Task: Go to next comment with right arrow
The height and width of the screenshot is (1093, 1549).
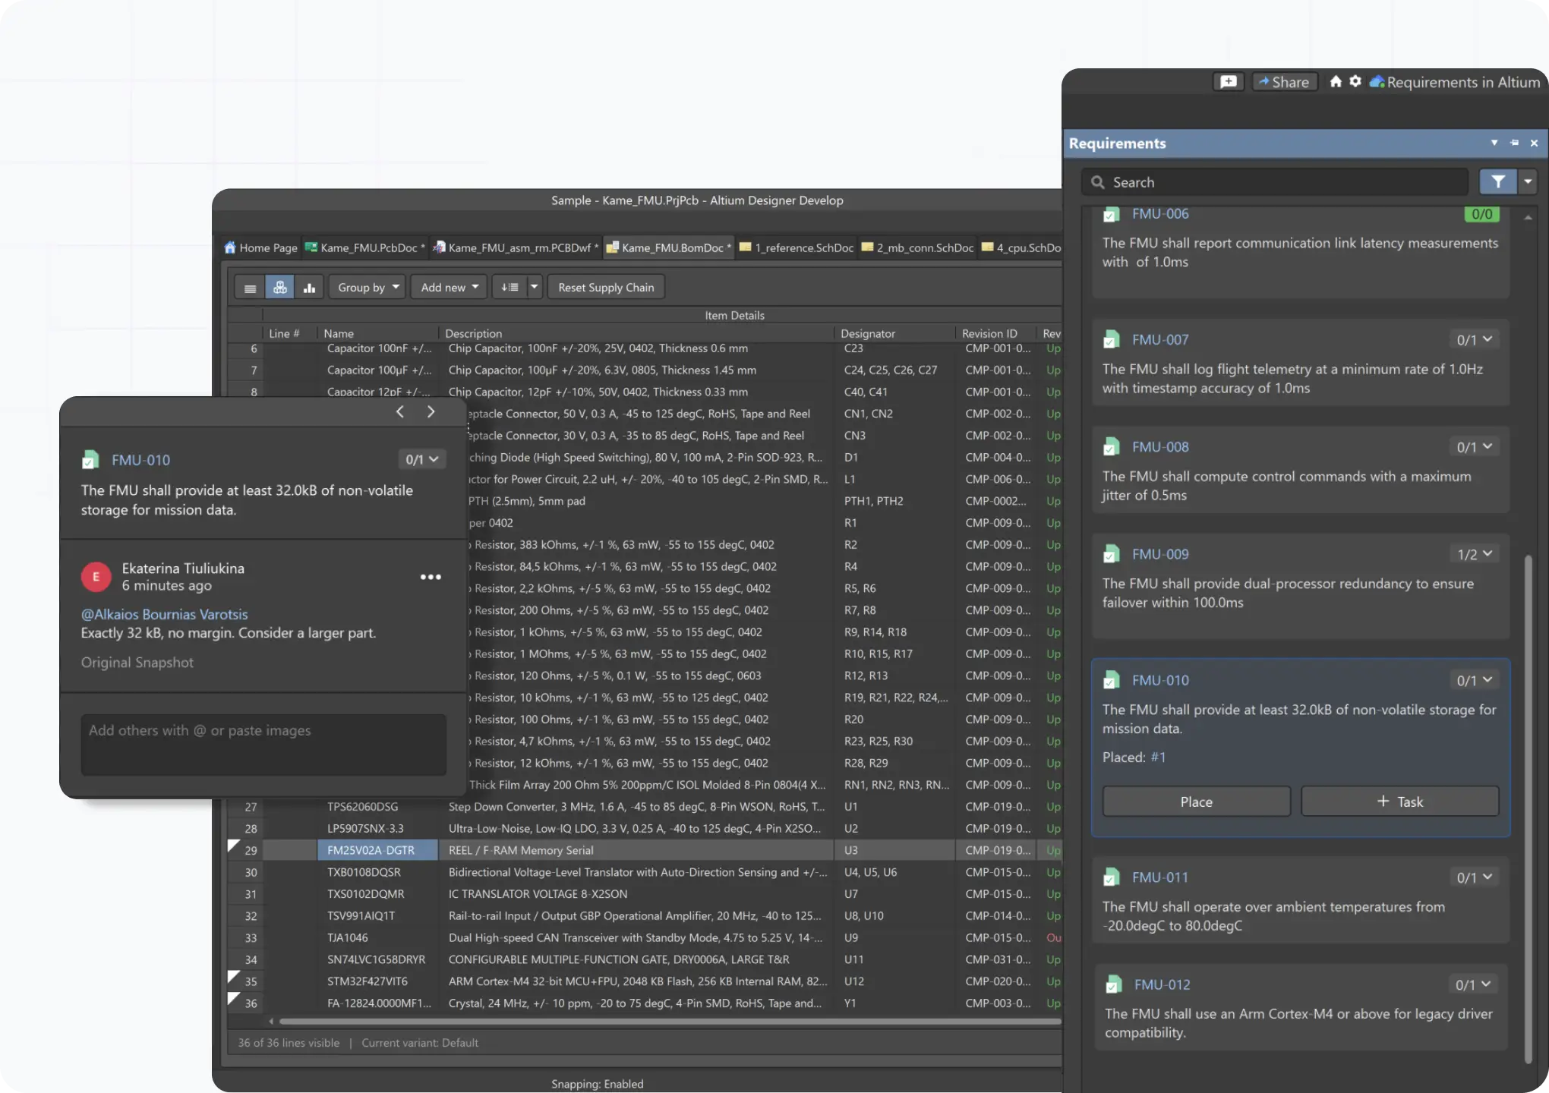Action: pos(431,411)
